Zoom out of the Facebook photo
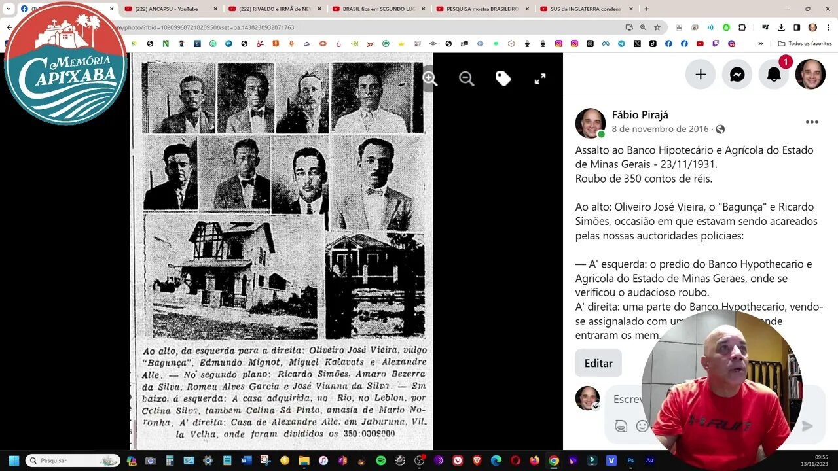 pyautogui.click(x=467, y=78)
